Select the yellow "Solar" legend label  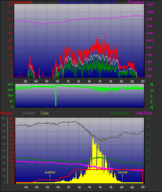pyautogui.click(x=45, y=113)
